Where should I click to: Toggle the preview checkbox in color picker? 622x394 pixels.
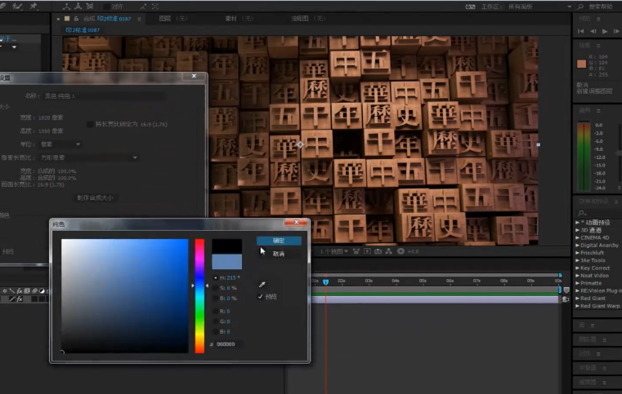click(x=261, y=297)
